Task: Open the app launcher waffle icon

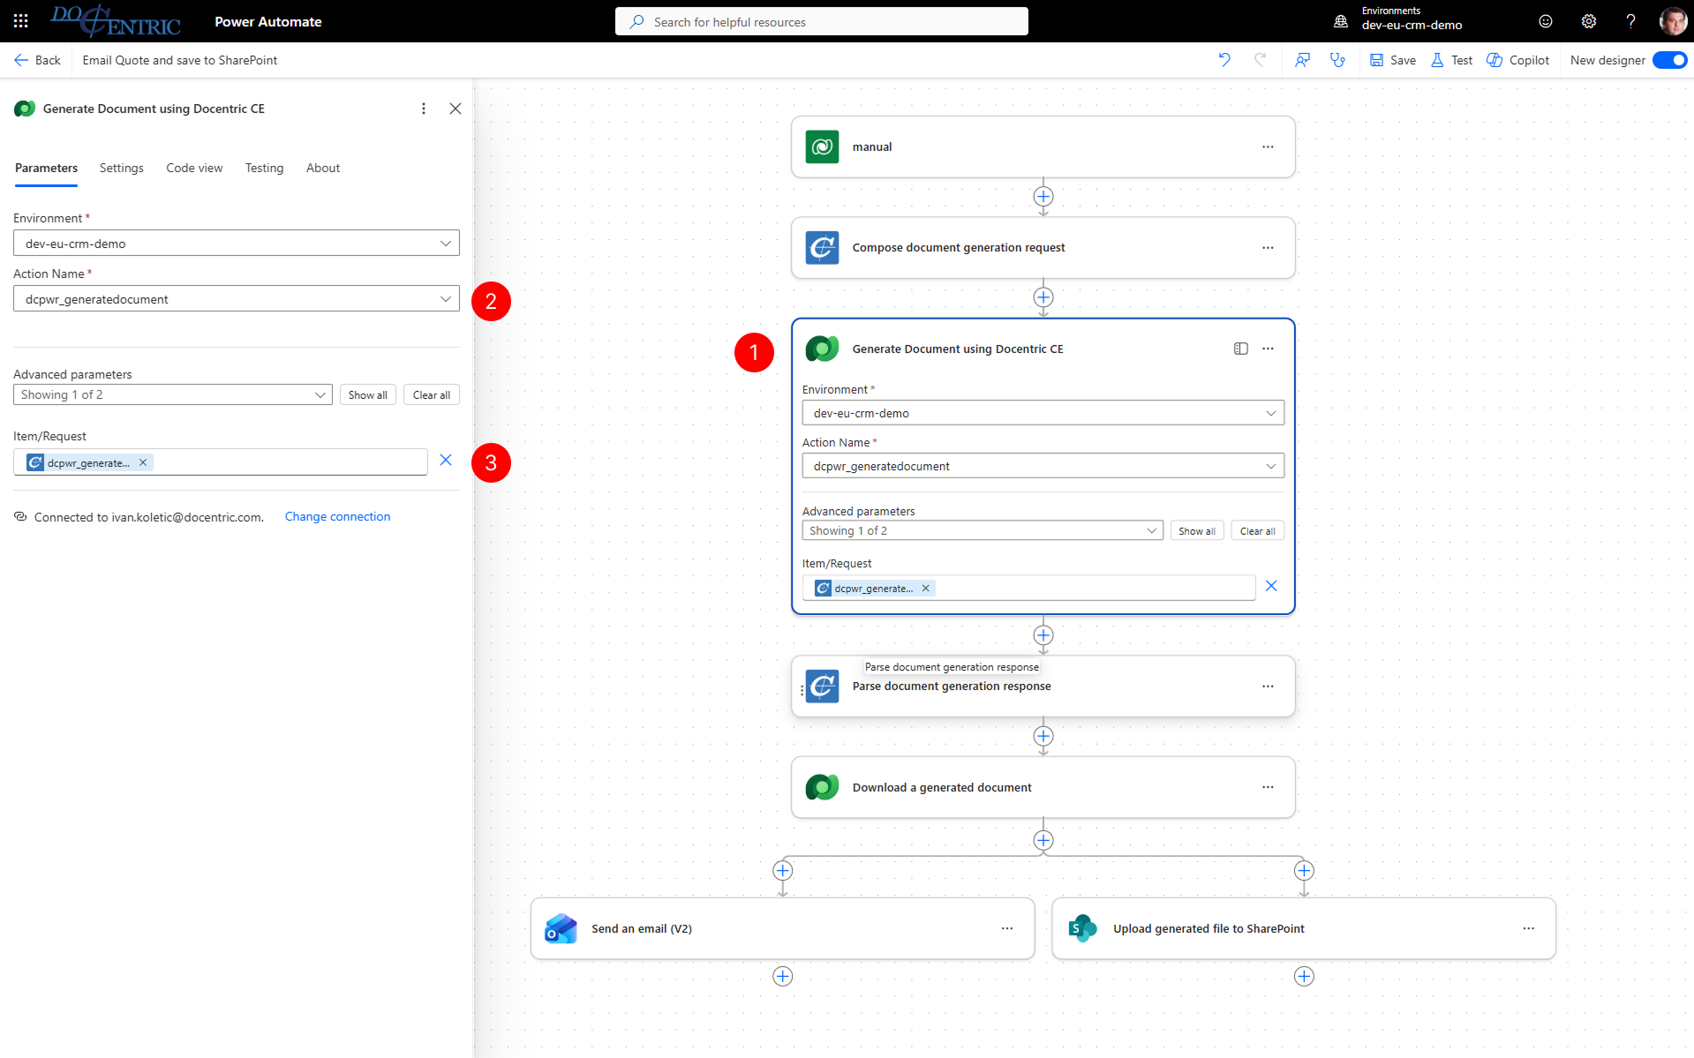Action: click(x=21, y=21)
